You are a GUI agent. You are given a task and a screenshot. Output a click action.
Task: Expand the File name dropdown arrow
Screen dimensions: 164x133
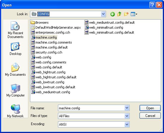point(127,108)
